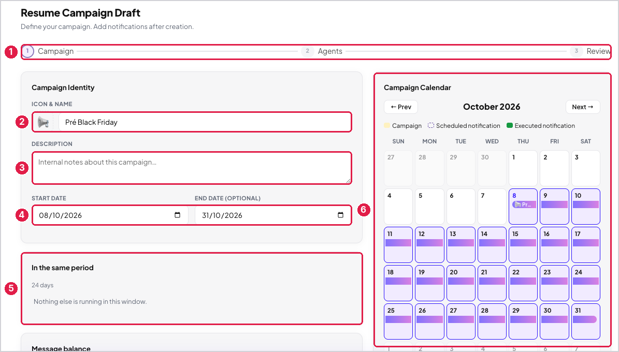Click the step 1 Campaign circle
The image size is (619, 352).
coord(27,51)
